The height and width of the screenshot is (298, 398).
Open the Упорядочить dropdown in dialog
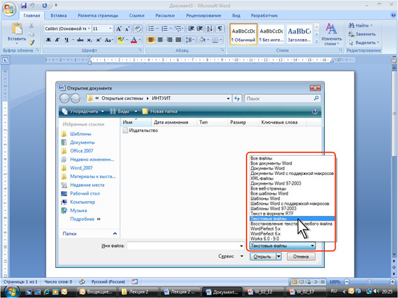pyautogui.click(x=83, y=112)
